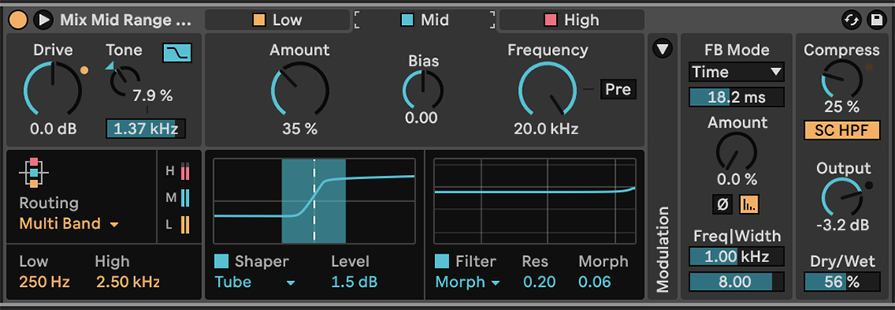Click the Bias knob
Viewport: 895px width, 310px height.
423,90
